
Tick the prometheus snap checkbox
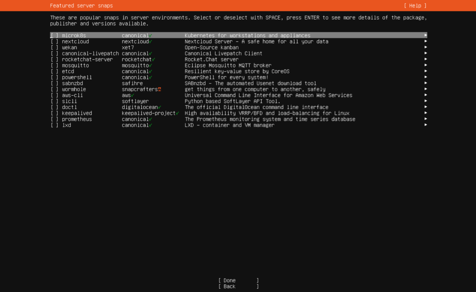pos(54,119)
